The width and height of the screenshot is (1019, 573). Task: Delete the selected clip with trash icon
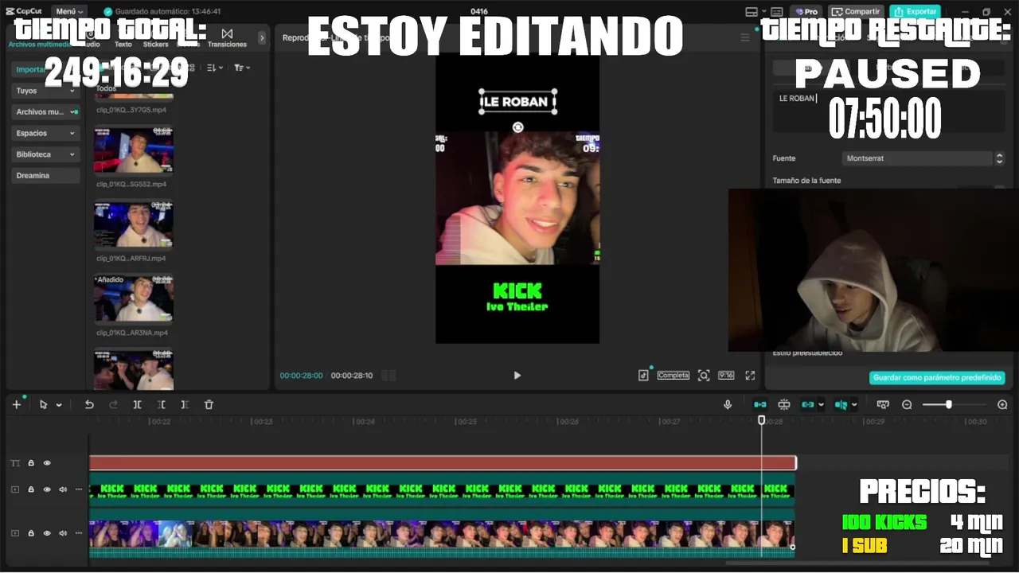pyautogui.click(x=209, y=404)
